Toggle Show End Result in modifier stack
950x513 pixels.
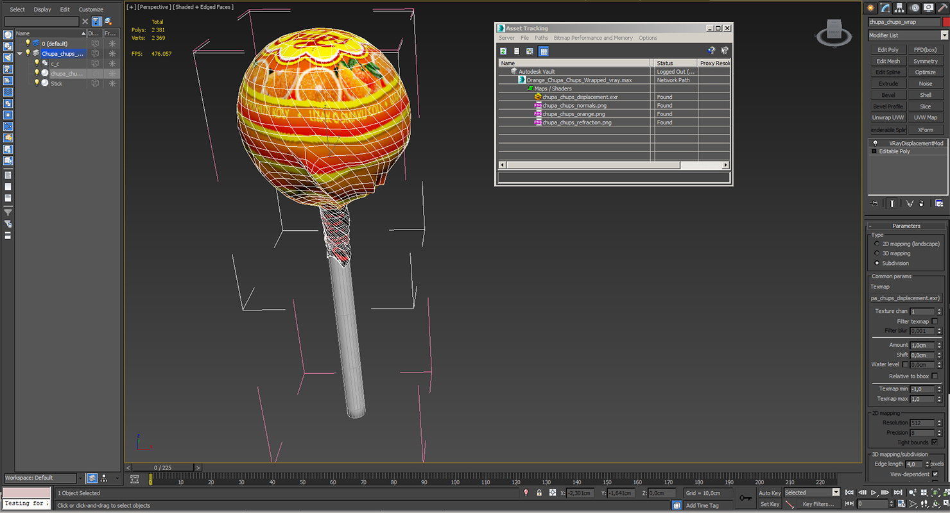tap(892, 203)
